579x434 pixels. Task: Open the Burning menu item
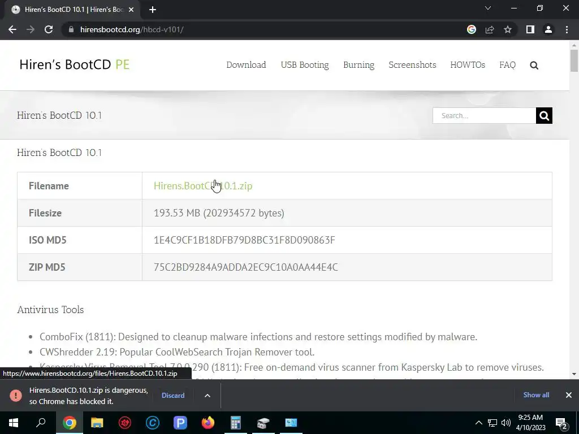pos(358,65)
